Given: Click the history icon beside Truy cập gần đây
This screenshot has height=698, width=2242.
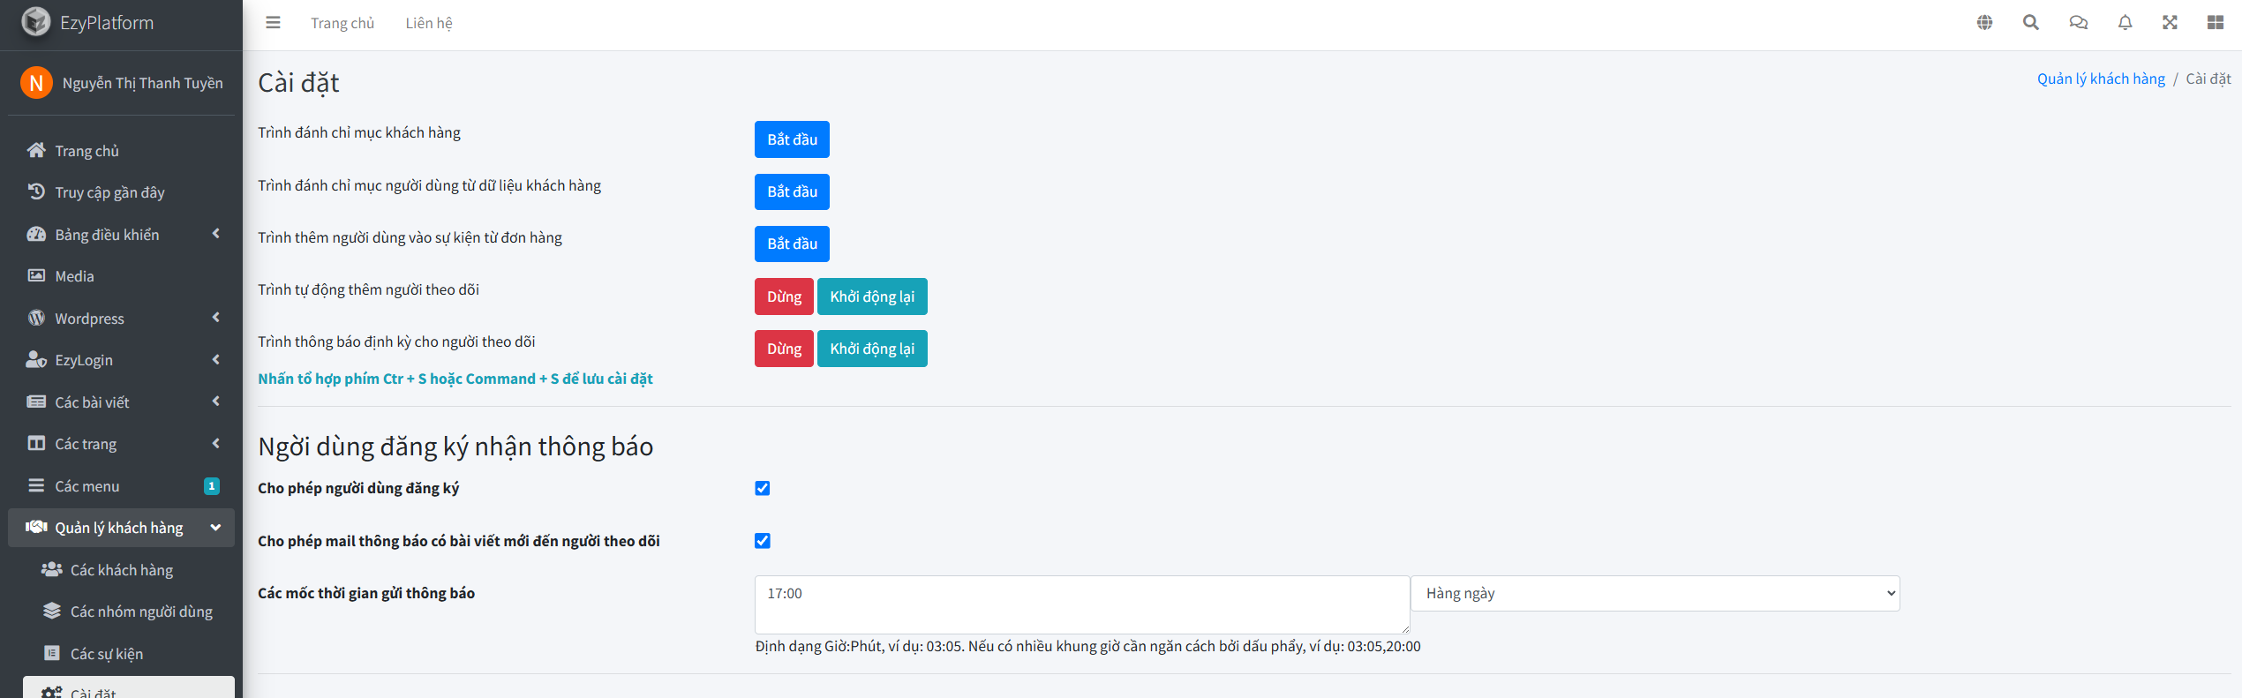Looking at the screenshot, I should pyautogui.click(x=36, y=191).
